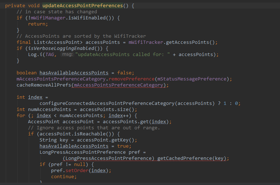
Task: Click 'LongPressAccessPointPreference pref =' declaration
Action: pyautogui.click(x=93, y=152)
